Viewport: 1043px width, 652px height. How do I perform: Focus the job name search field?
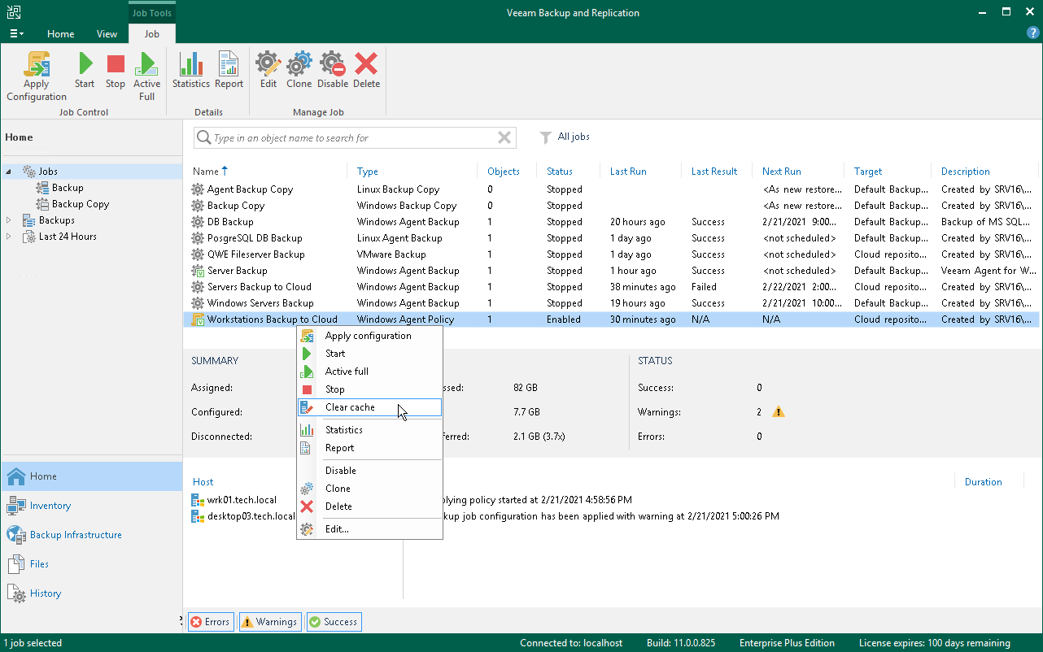click(x=355, y=138)
